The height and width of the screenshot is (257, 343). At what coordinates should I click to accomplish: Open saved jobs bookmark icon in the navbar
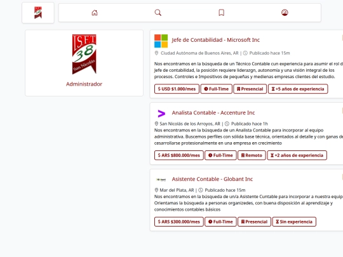222,13
